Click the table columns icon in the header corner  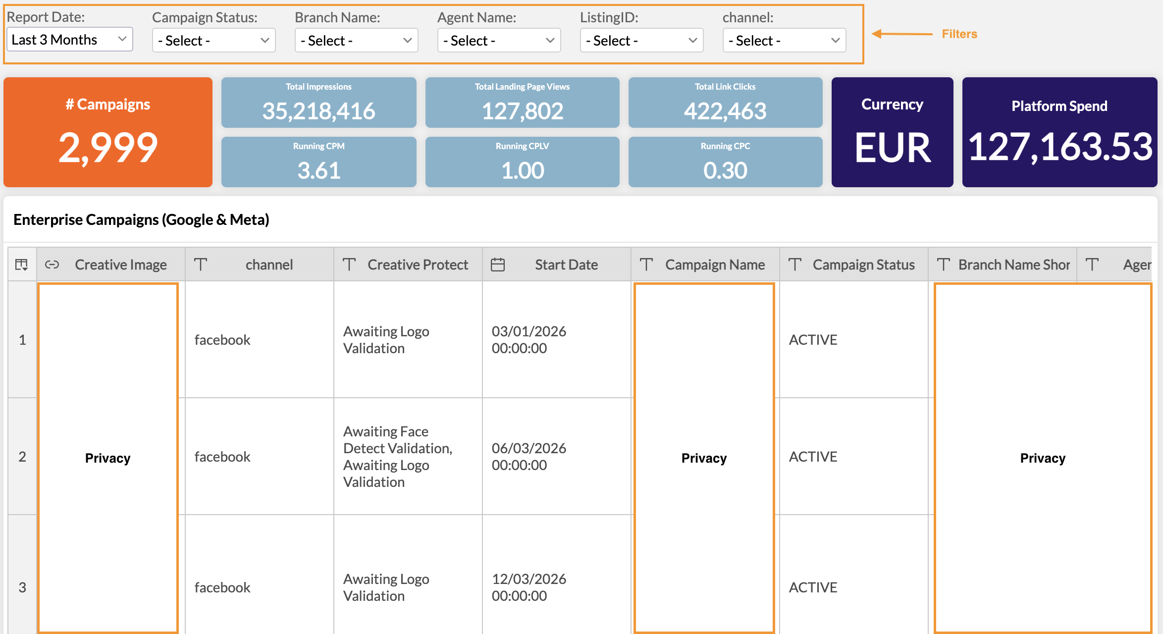[x=21, y=264]
